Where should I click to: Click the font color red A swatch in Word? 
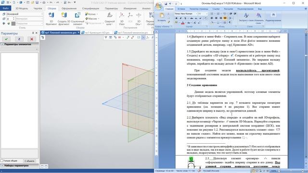183,23
